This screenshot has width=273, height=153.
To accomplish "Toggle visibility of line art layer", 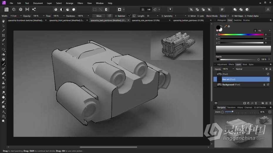I will click(268, 79).
